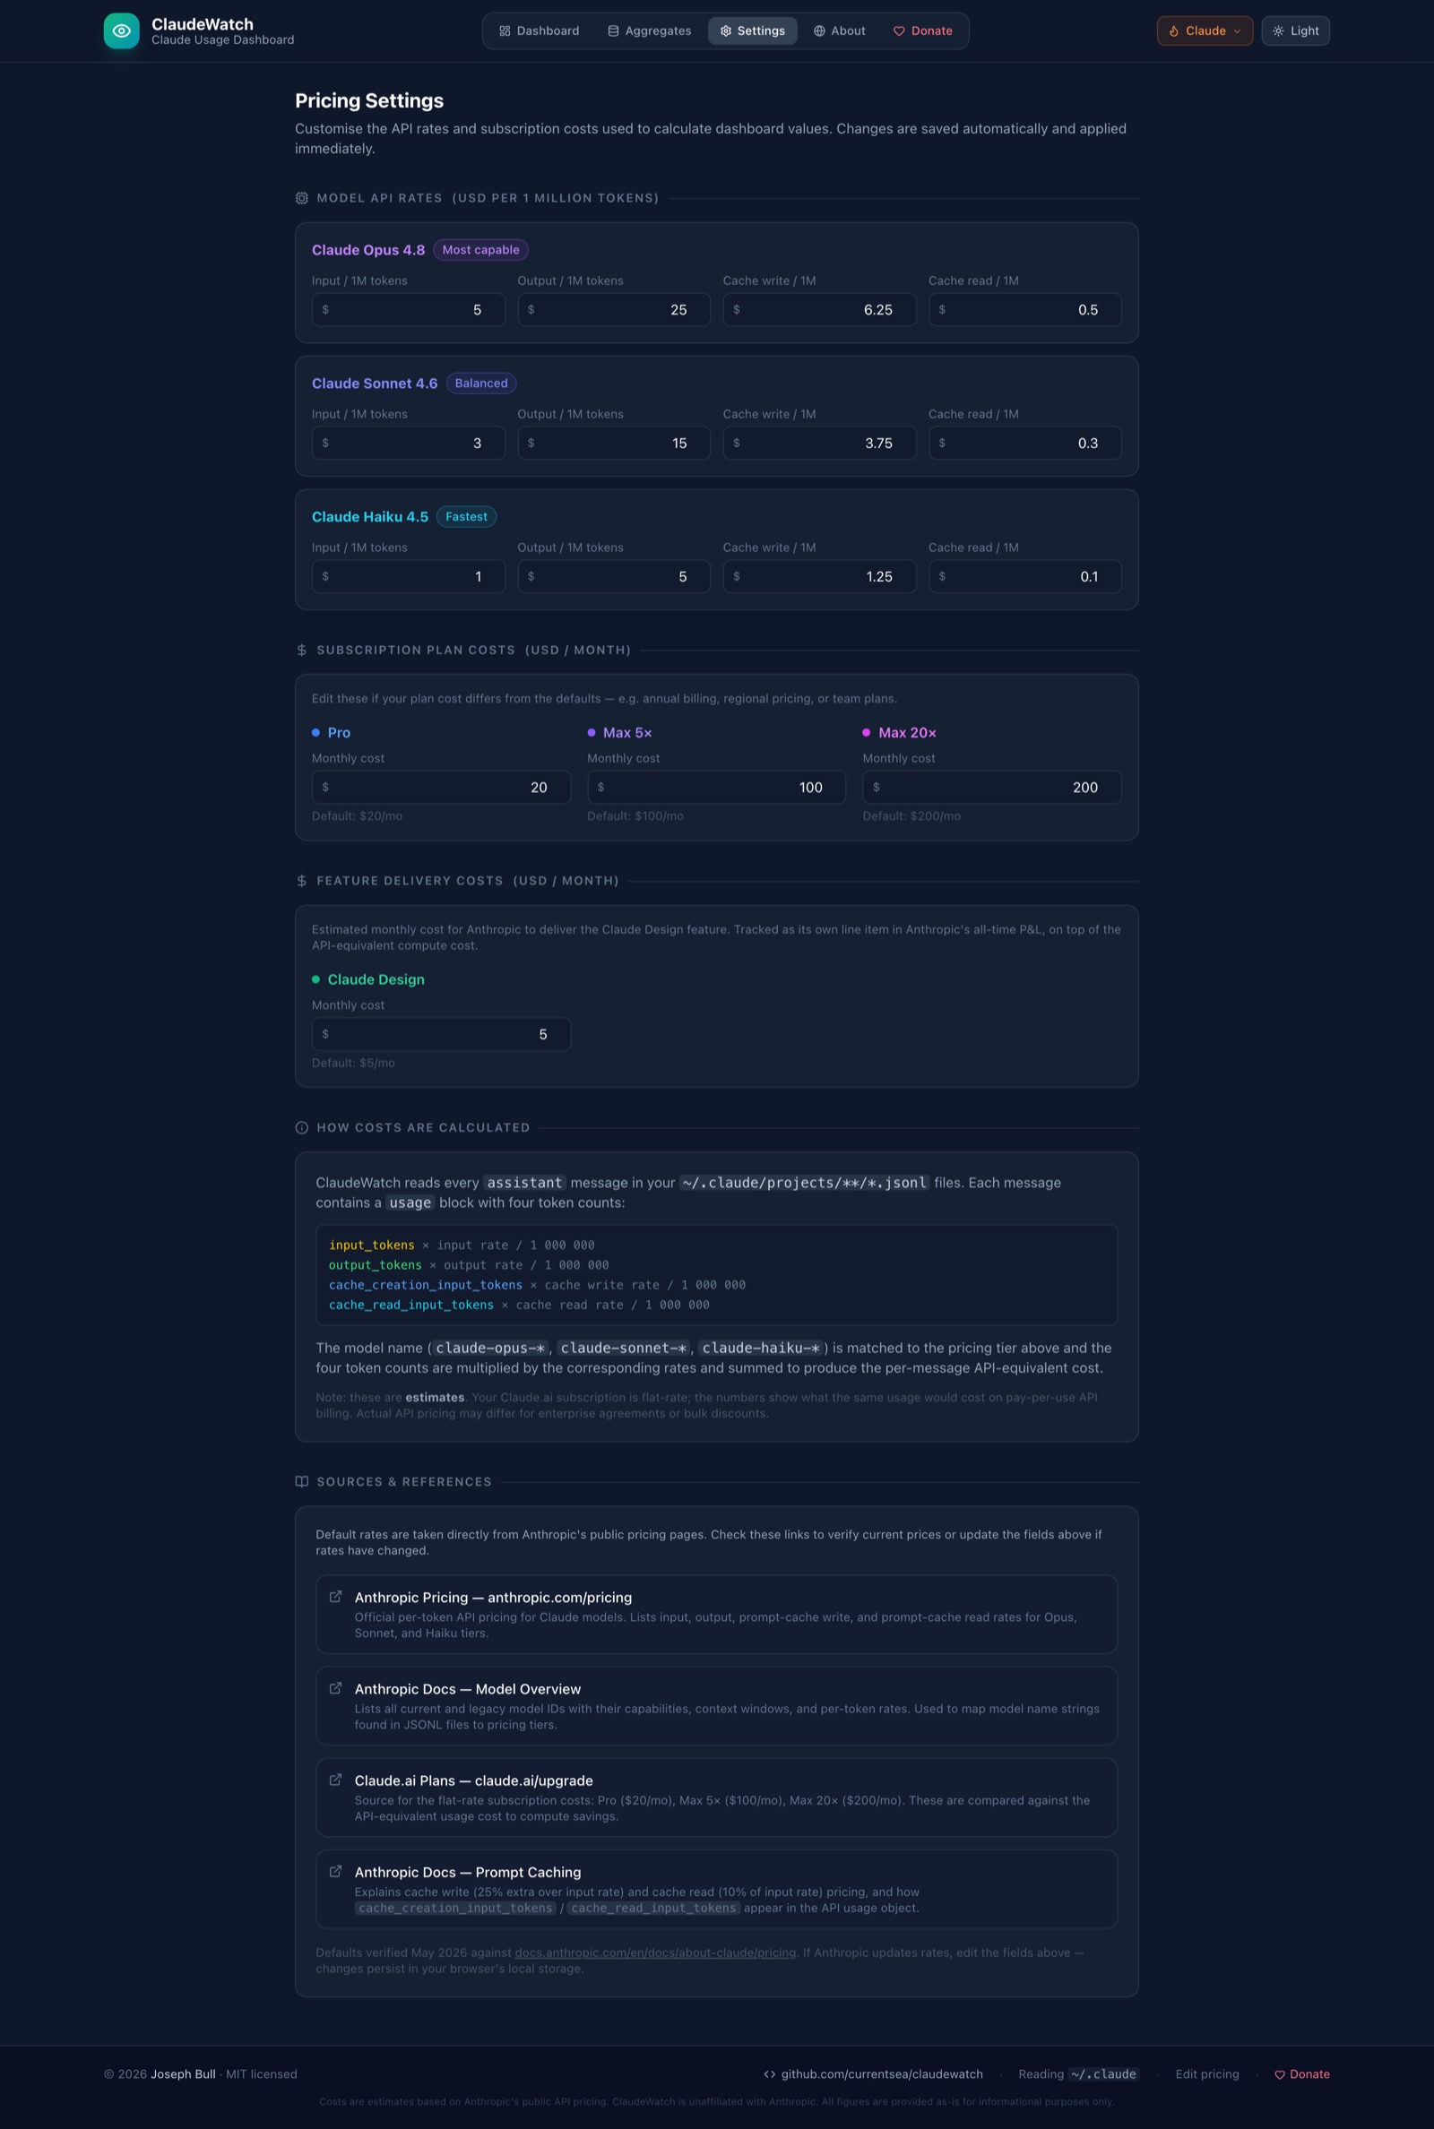The width and height of the screenshot is (1434, 2129).
Task: Click the blue Pro plan dot
Action: [x=315, y=733]
